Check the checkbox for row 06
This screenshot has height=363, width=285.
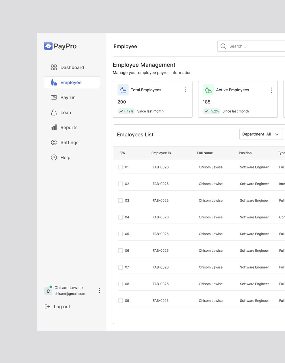121,250
